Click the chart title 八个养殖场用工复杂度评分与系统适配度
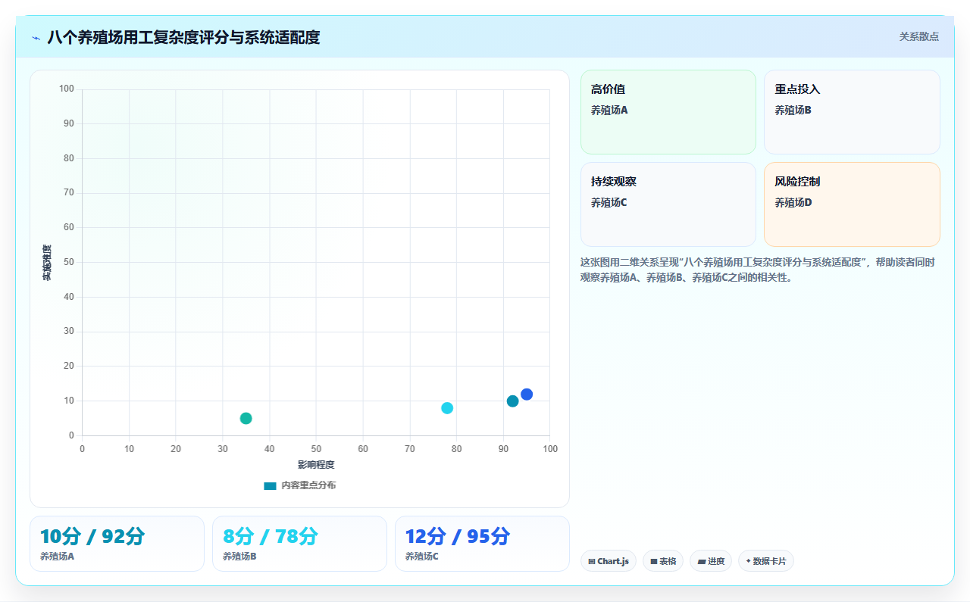The height and width of the screenshot is (602, 970). pos(183,37)
